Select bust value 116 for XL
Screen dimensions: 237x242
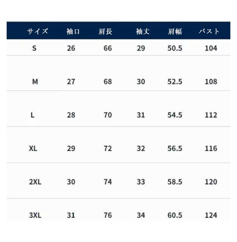tap(211, 148)
